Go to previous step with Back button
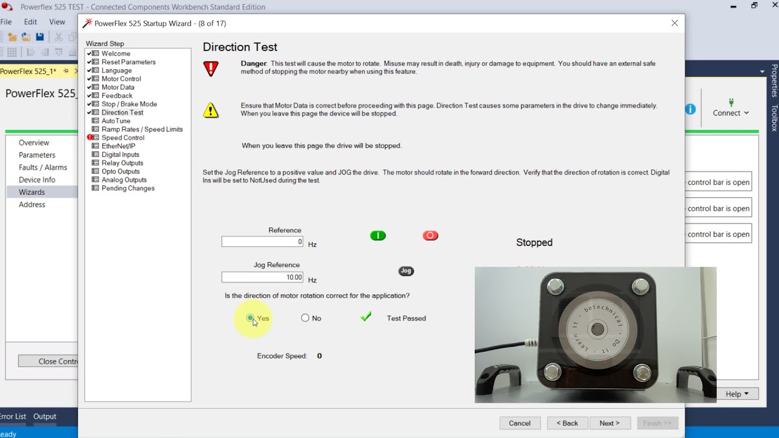Image resolution: width=779 pixels, height=438 pixels. pyautogui.click(x=567, y=423)
